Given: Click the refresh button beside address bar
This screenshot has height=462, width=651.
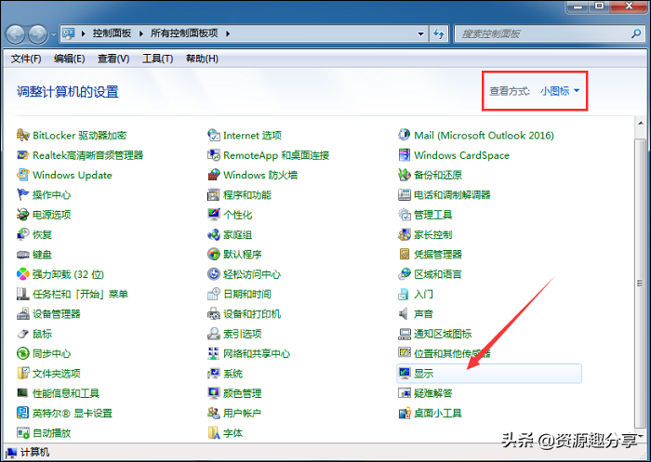Looking at the screenshot, I should click(x=438, y=33).
